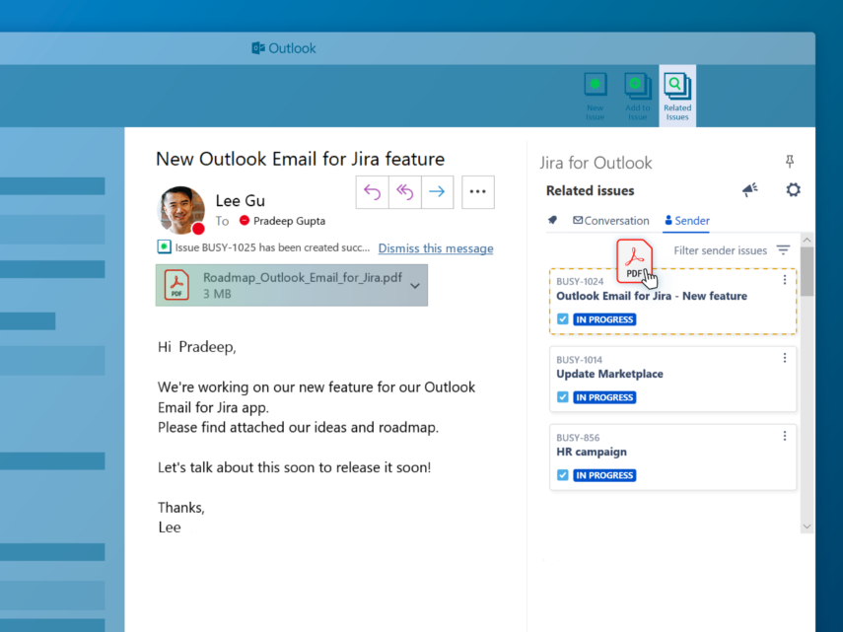The width and height of the screenshot is (843, 632).
Task: Open the Related Issues ribbon button
Action: (x=677, y=97)
